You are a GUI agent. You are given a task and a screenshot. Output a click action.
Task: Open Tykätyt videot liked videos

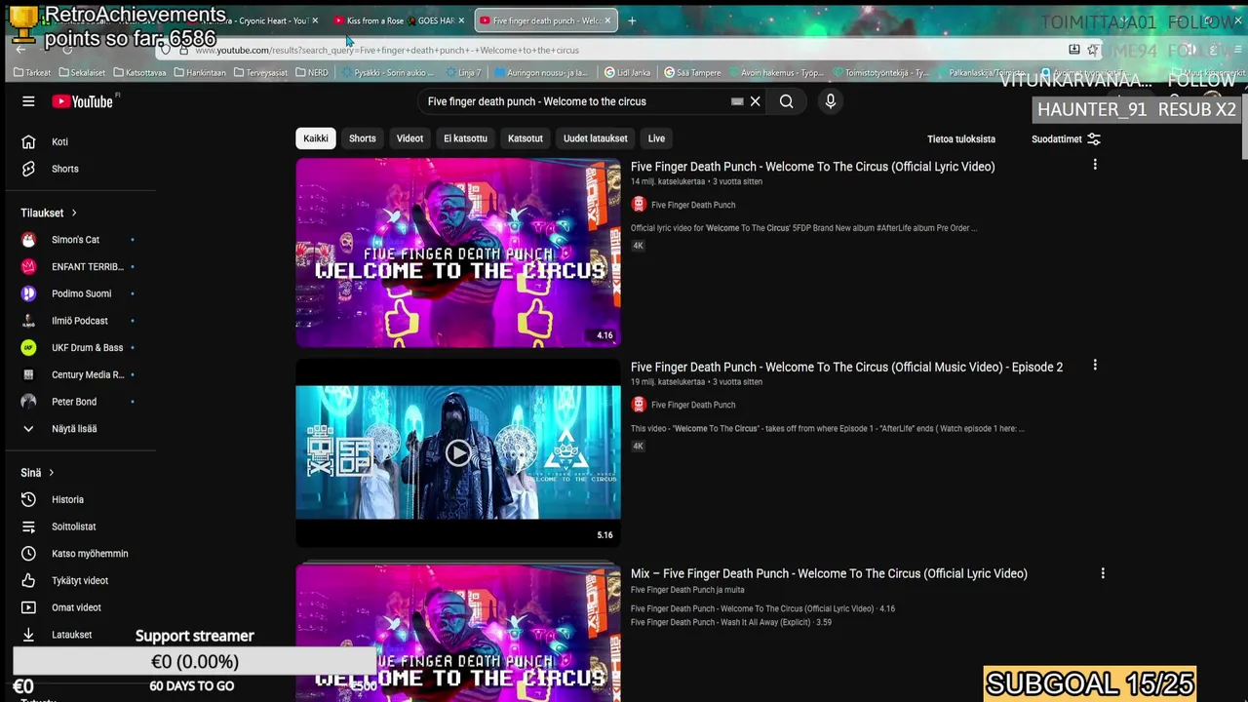coord(78,580)
